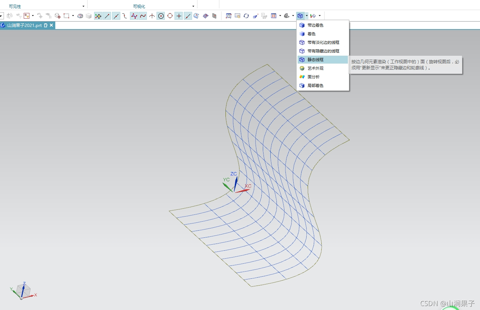Toggle the Existing Point (plus) snap

(x=179, y=16)
